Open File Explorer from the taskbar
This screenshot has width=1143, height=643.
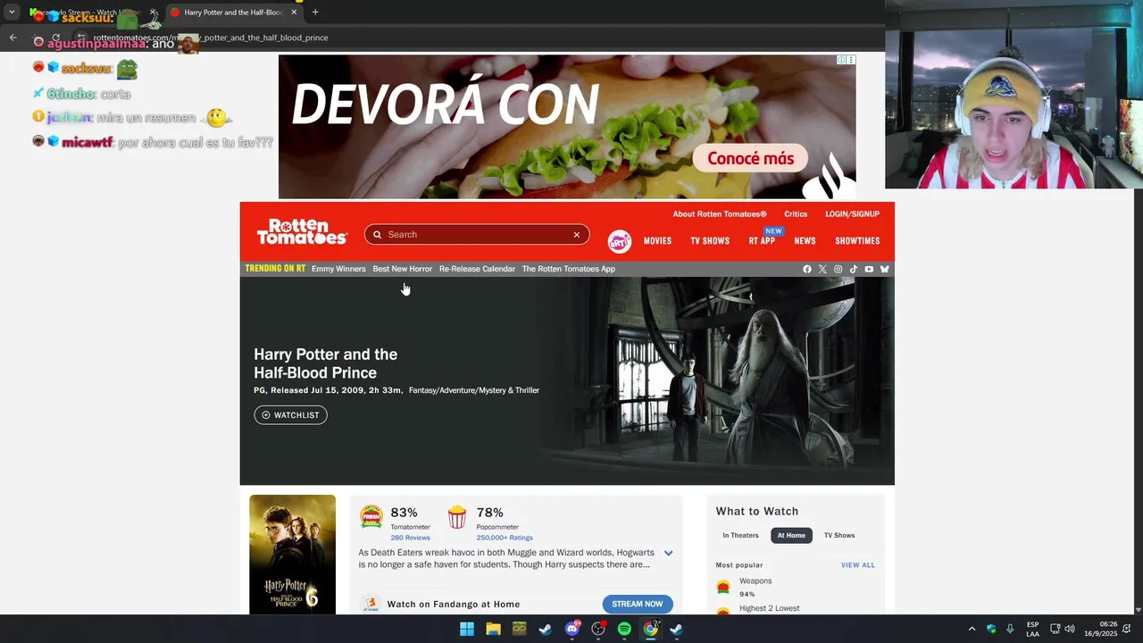[493, 630]
